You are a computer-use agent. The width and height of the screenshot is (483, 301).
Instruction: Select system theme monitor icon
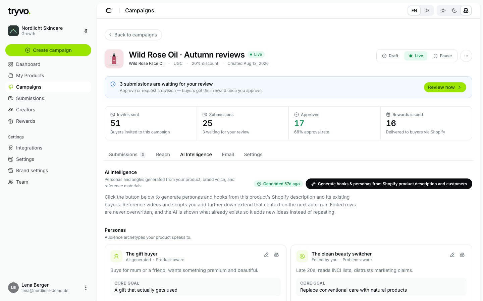tap(466, 11)
